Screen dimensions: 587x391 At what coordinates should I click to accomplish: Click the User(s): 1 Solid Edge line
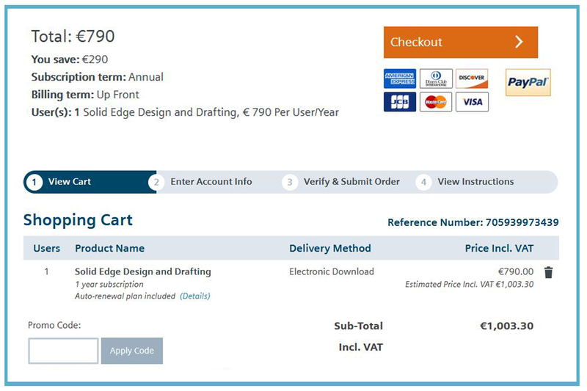tap(185, 112)
